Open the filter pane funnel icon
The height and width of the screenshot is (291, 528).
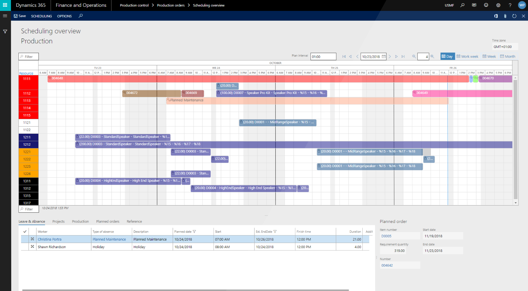(x=5, y=32)
